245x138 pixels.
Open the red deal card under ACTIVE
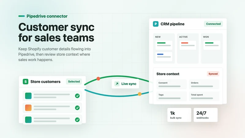coord(188,45)
